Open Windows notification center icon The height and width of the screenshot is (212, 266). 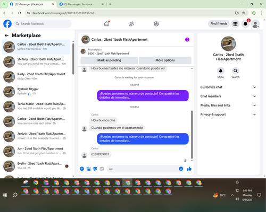click(259, 195)
